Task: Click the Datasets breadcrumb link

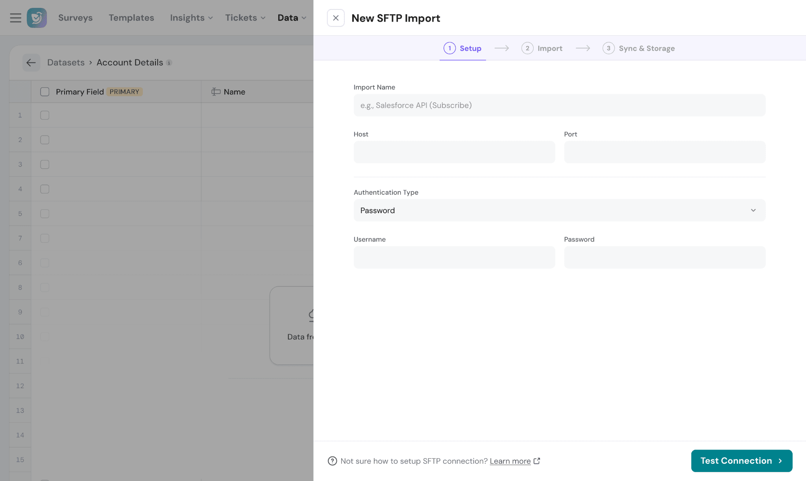Action: 66,63
